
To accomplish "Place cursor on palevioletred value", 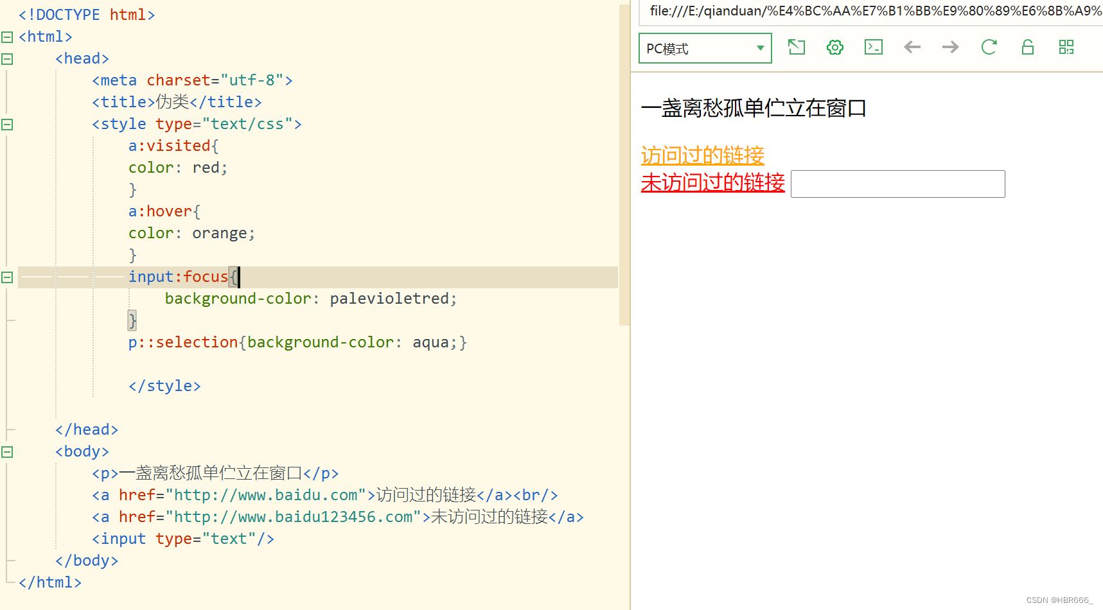I will tap(389, 299).
